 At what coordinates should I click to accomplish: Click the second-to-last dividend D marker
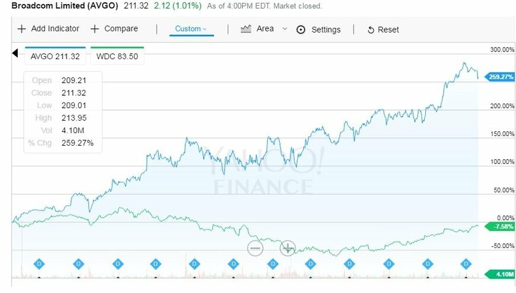(x=428, y=263)
